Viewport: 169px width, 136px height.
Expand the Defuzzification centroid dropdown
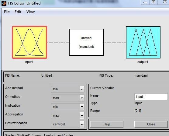pos(68,124)
